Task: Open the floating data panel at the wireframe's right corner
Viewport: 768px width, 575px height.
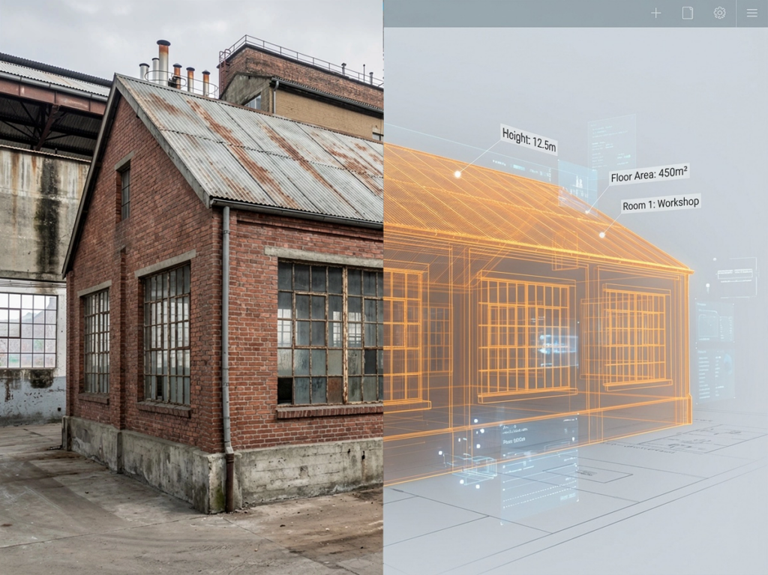Action: [714, 352]
